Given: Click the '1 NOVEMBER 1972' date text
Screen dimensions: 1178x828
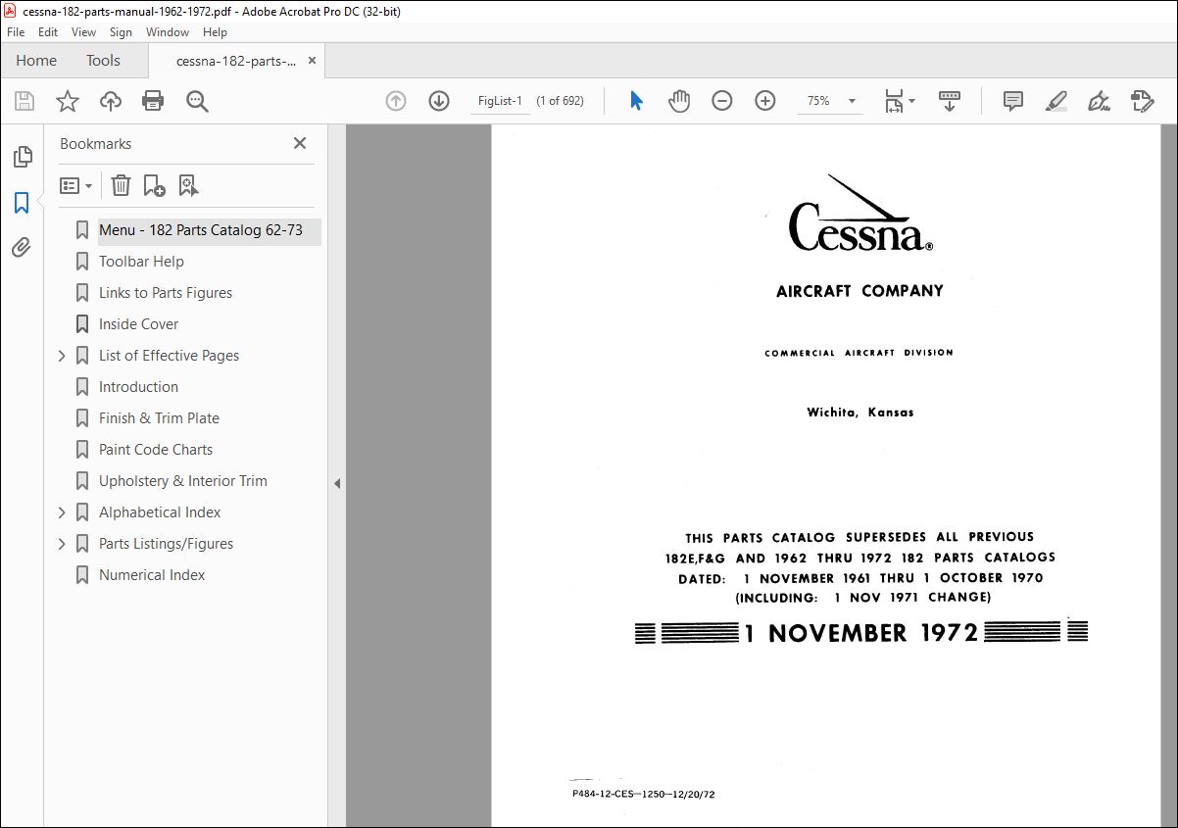Looking at the screenshot, I should [x=861, y=633].
